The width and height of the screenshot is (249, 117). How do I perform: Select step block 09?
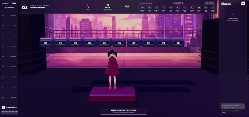(x=163, y=42)
